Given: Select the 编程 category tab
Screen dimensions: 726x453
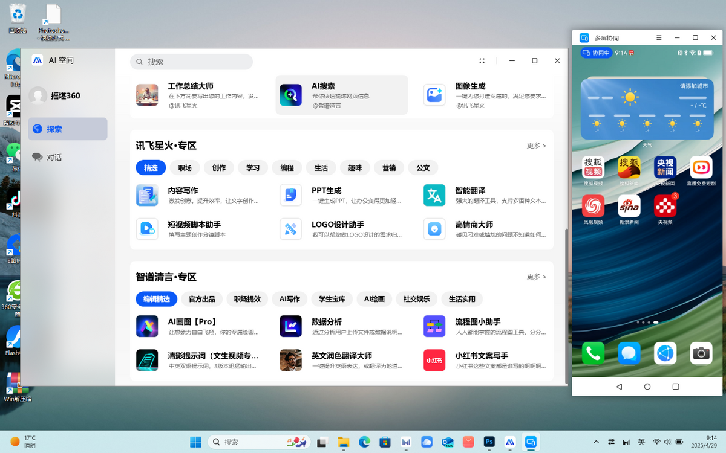Looking at the screenshot, I should click(287, 167).
